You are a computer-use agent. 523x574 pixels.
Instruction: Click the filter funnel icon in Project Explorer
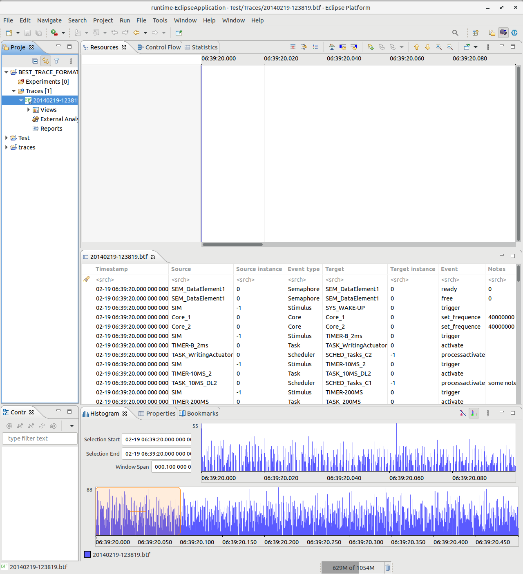pos(57,61)
